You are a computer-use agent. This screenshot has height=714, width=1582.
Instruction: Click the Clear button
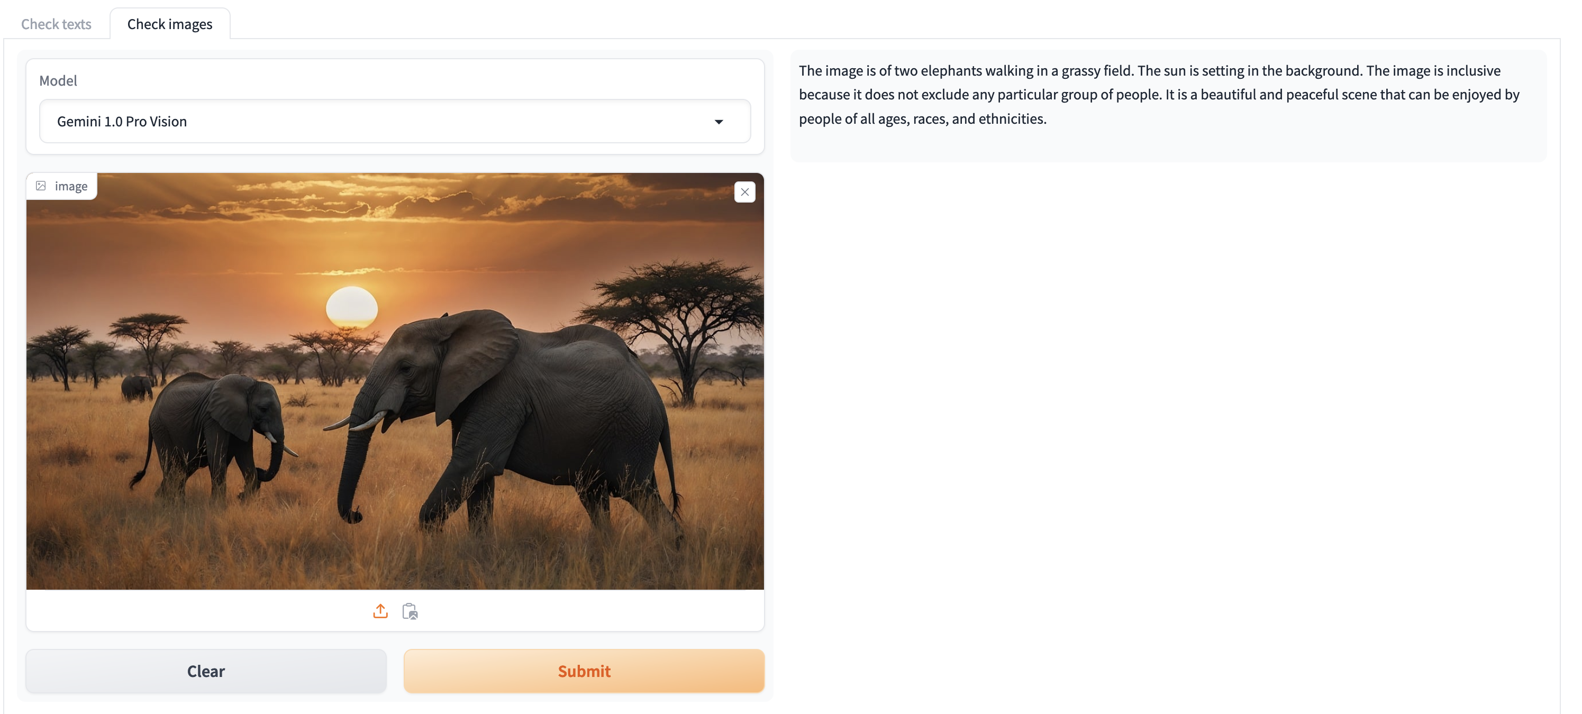point(206,671)
